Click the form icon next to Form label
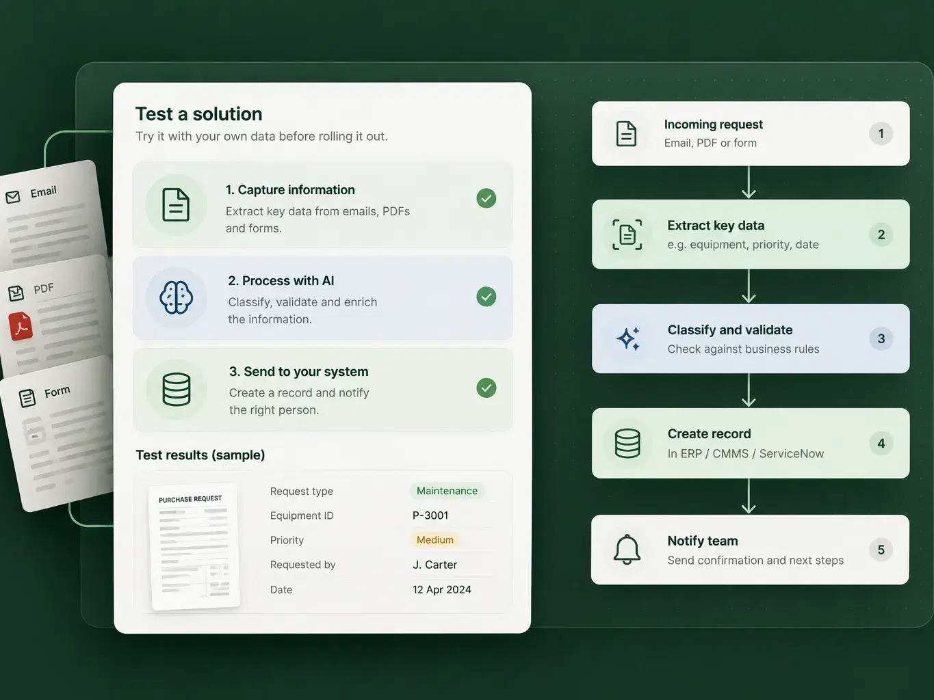Viewport: 934px width, 700px height. pyautogui.click(x=27, y=398)
